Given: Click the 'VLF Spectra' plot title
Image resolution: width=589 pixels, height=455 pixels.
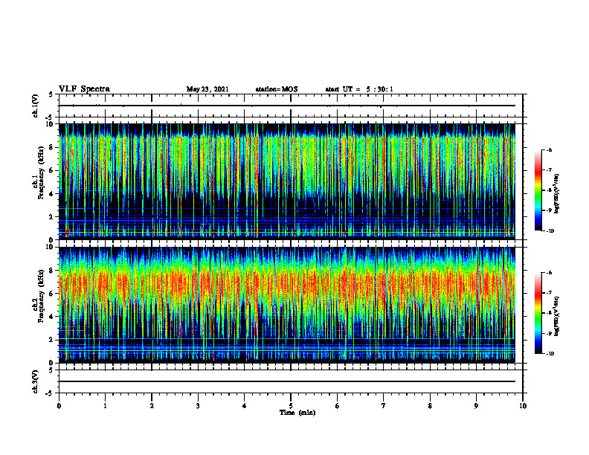Looking at the screenshot, I should (x=85, y=89).
